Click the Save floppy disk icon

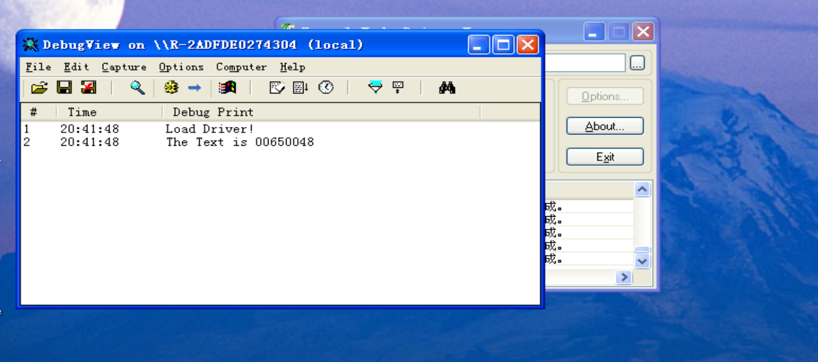click(x=64, y=87)
